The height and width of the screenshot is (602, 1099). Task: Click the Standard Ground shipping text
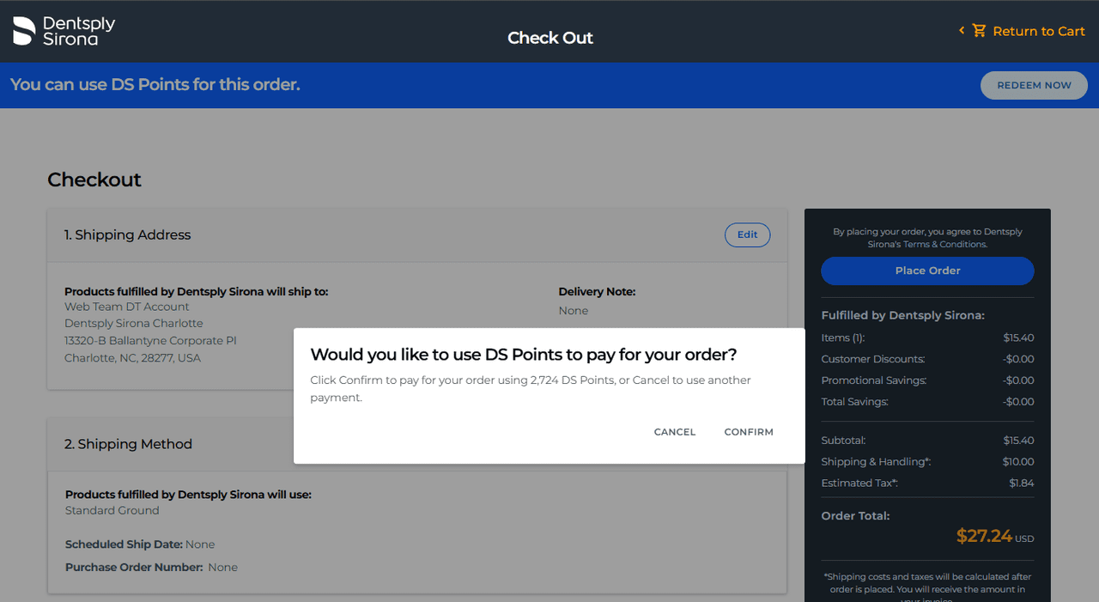(x=112, y=510)
